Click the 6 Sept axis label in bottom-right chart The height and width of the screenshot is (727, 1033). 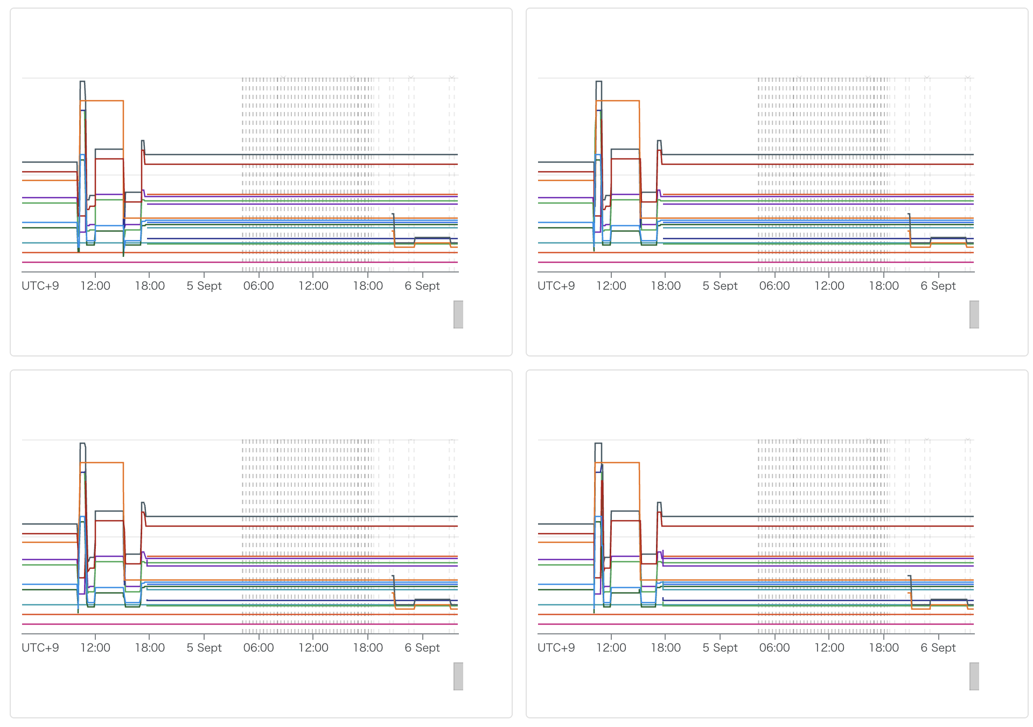coord(938,648)
